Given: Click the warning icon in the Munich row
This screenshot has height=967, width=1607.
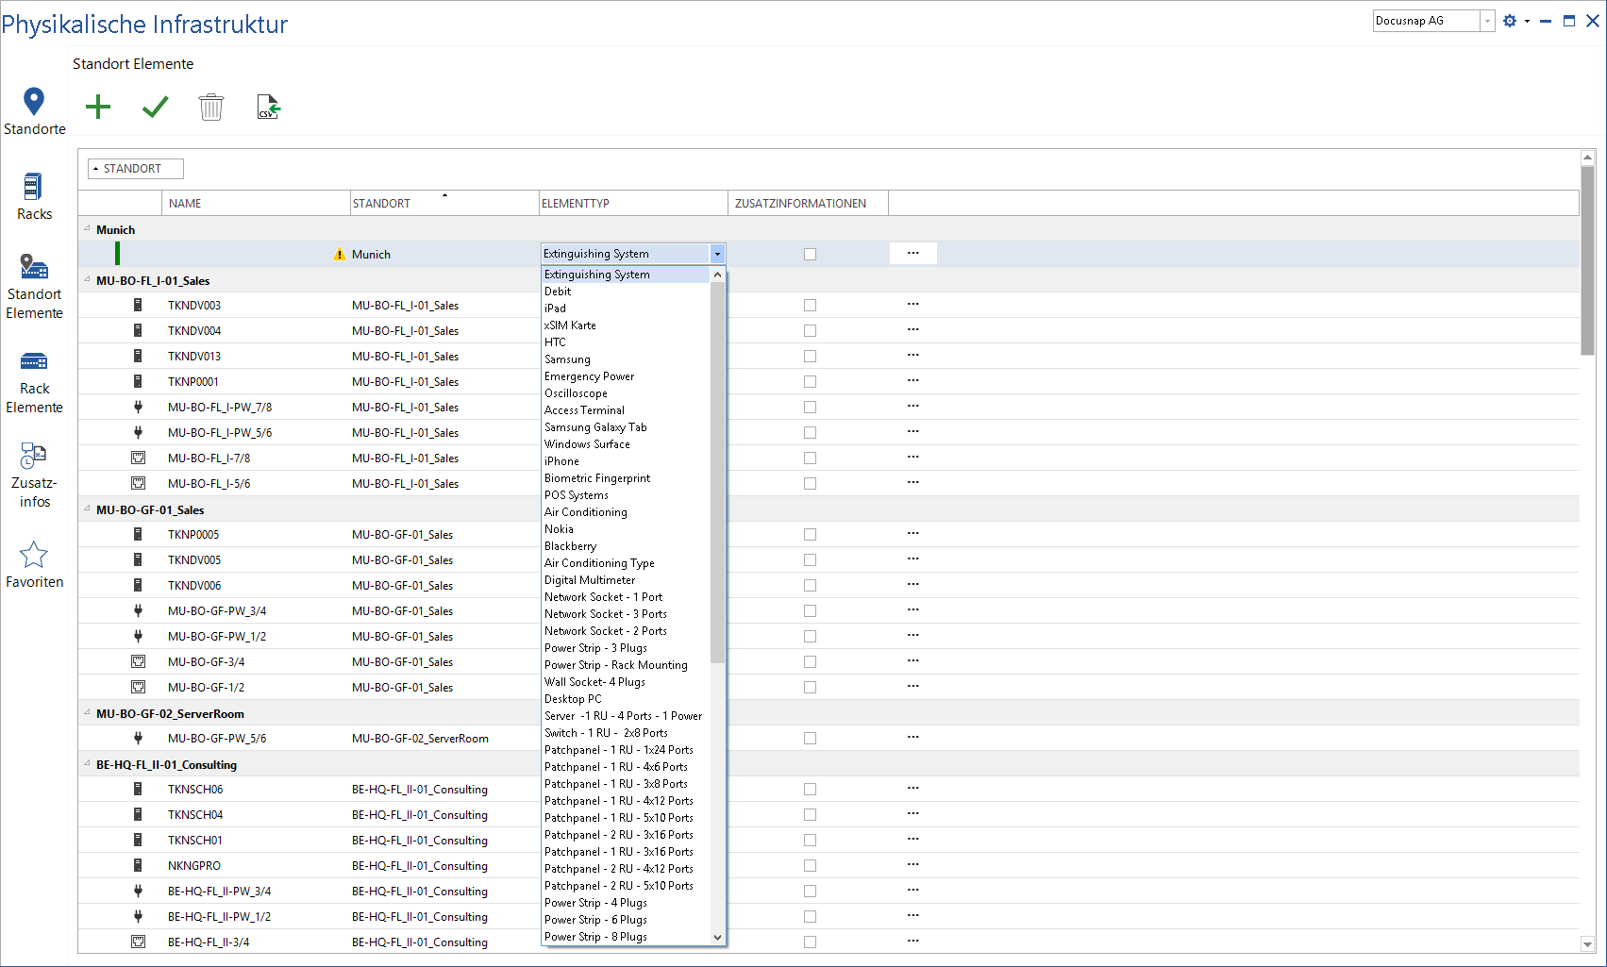Looking at the screenshot, I should pos(340,255).
